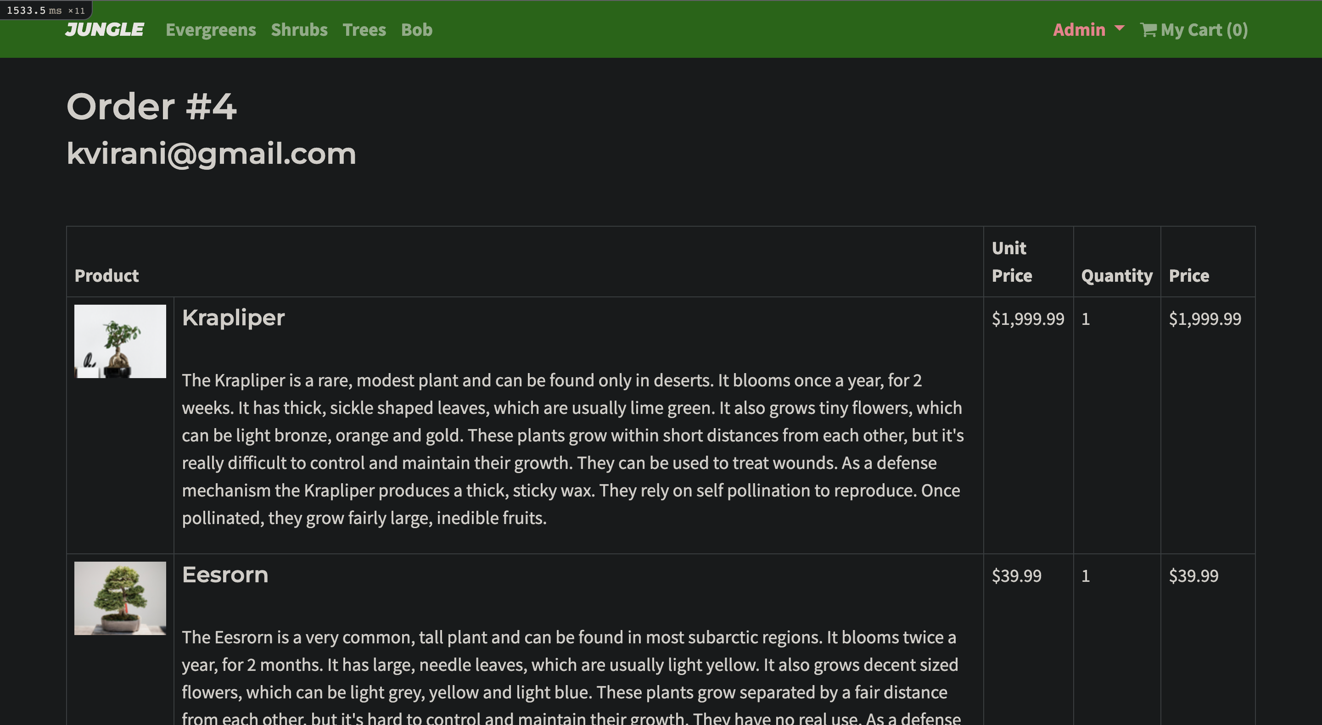Click the profiler timing badge 1533.5 ms
The image size is (1322, 725).
46,10
